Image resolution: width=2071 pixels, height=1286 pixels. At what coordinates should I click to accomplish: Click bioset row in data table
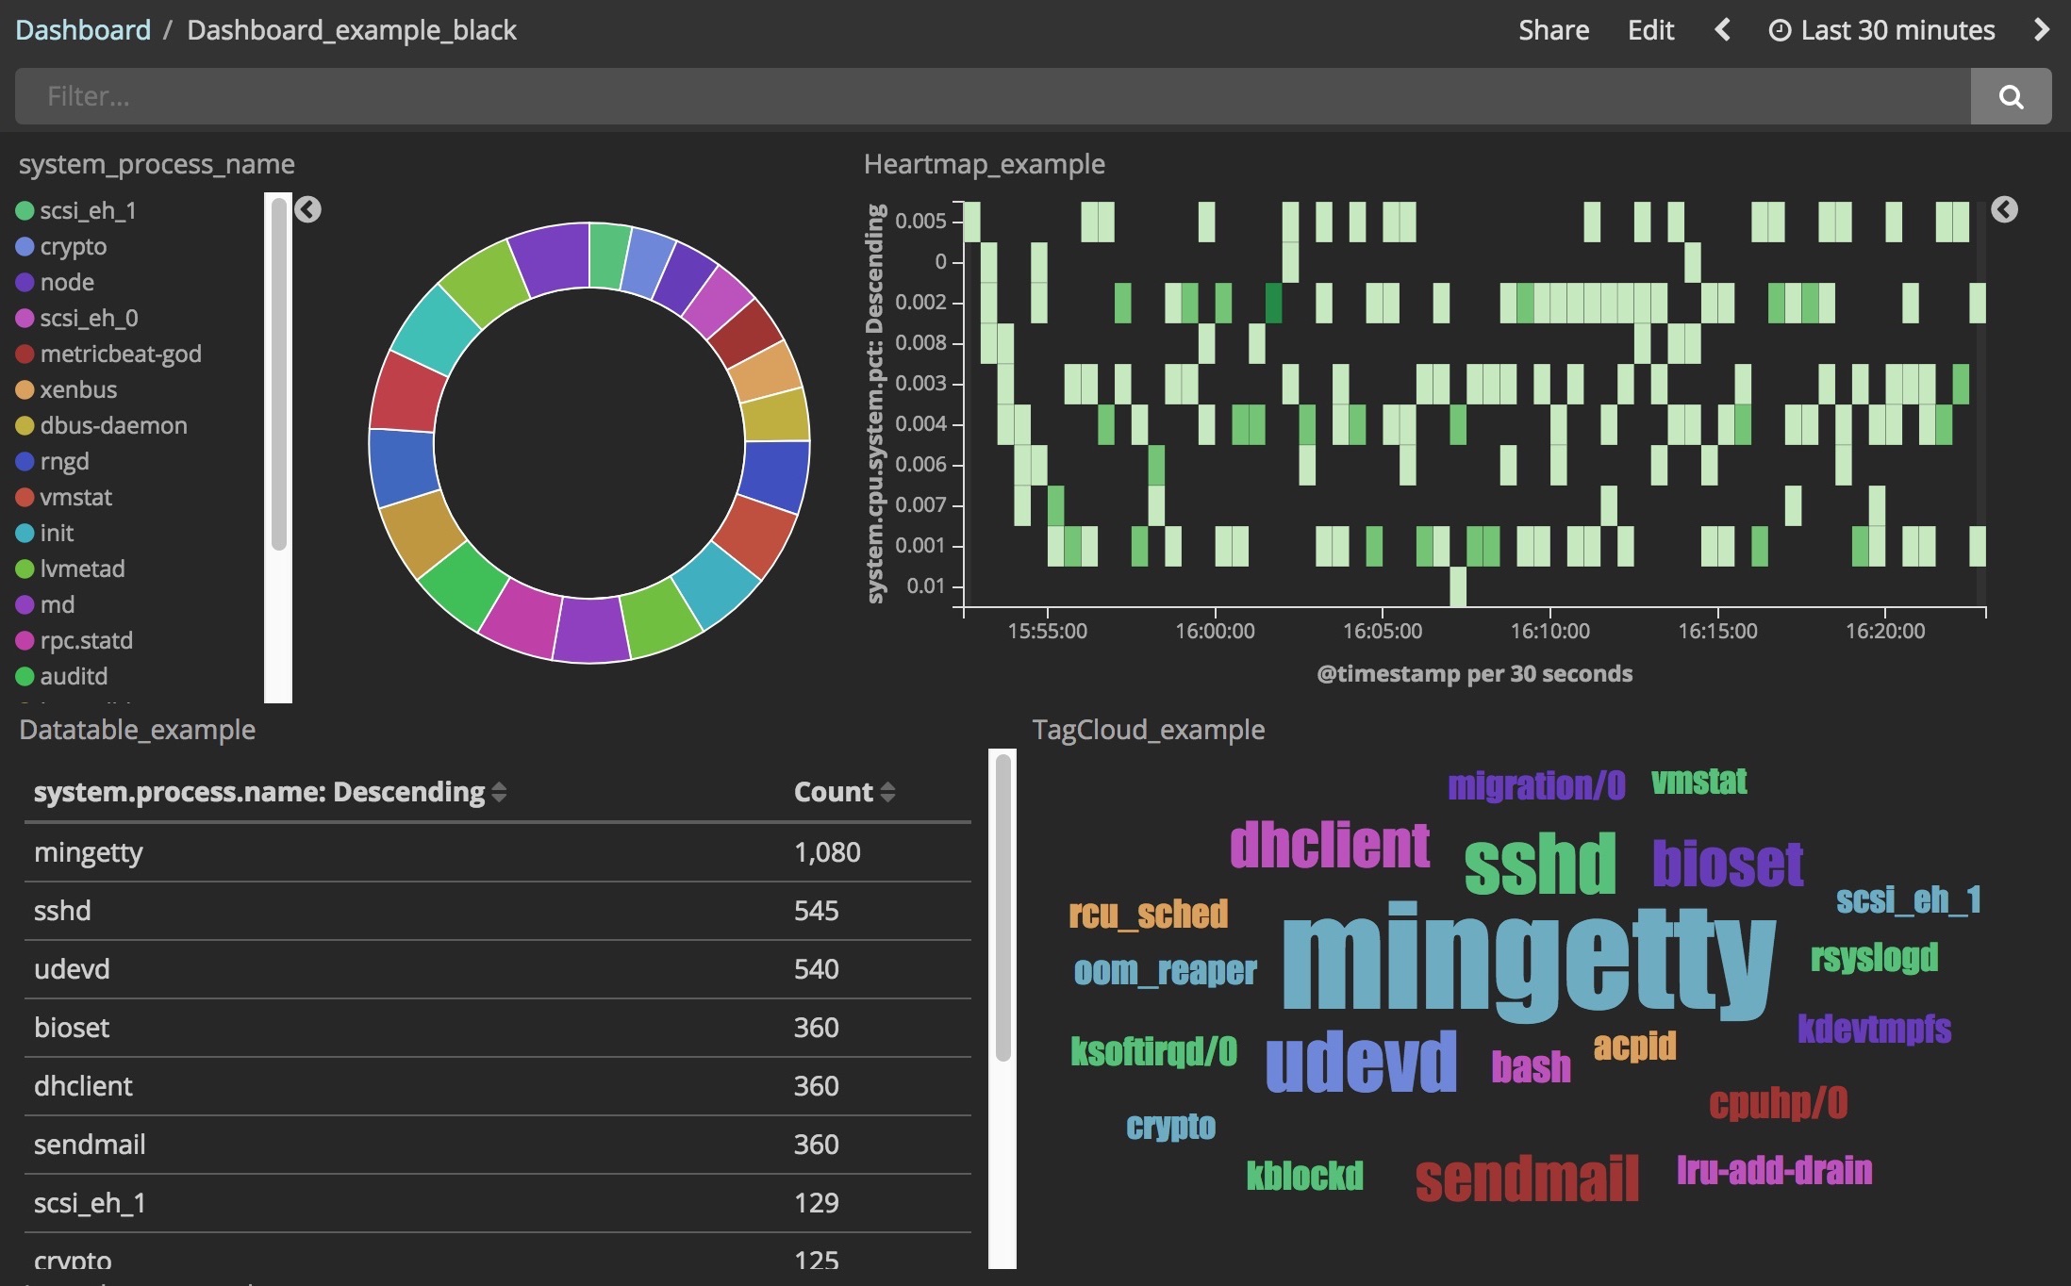pos(498,1028)
